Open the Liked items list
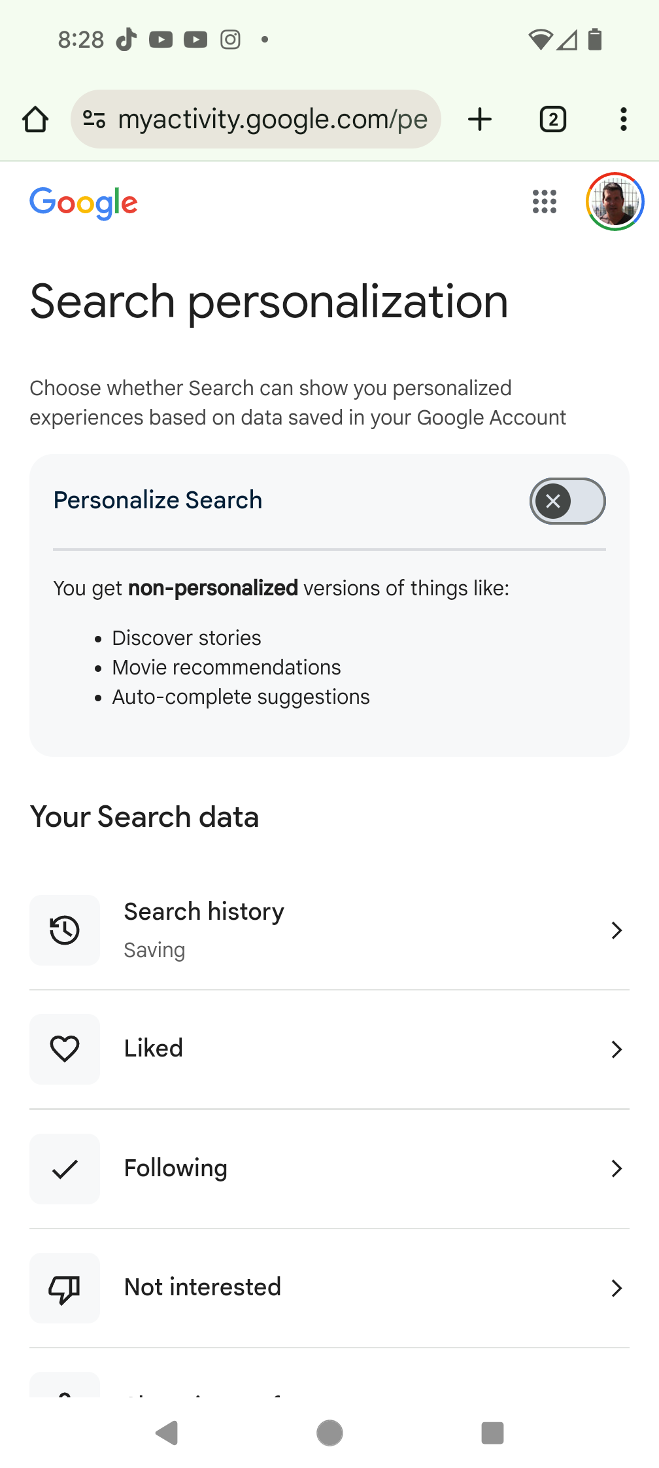This screenshot has height=1468, width=659. [154, 1049]
